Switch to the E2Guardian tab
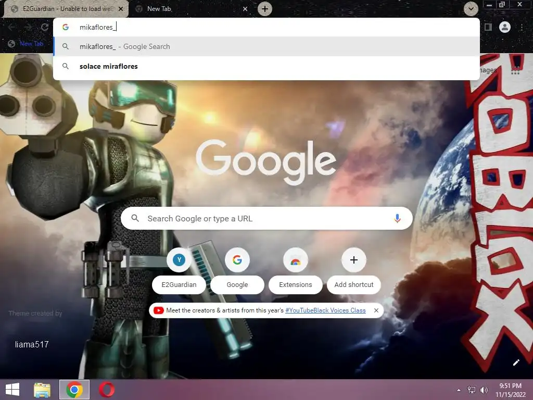 66,9
